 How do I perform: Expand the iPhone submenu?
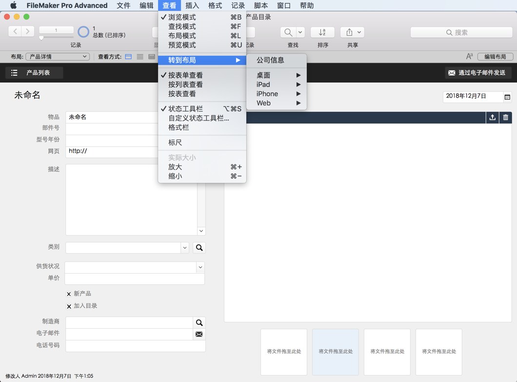tap(277, 94)
